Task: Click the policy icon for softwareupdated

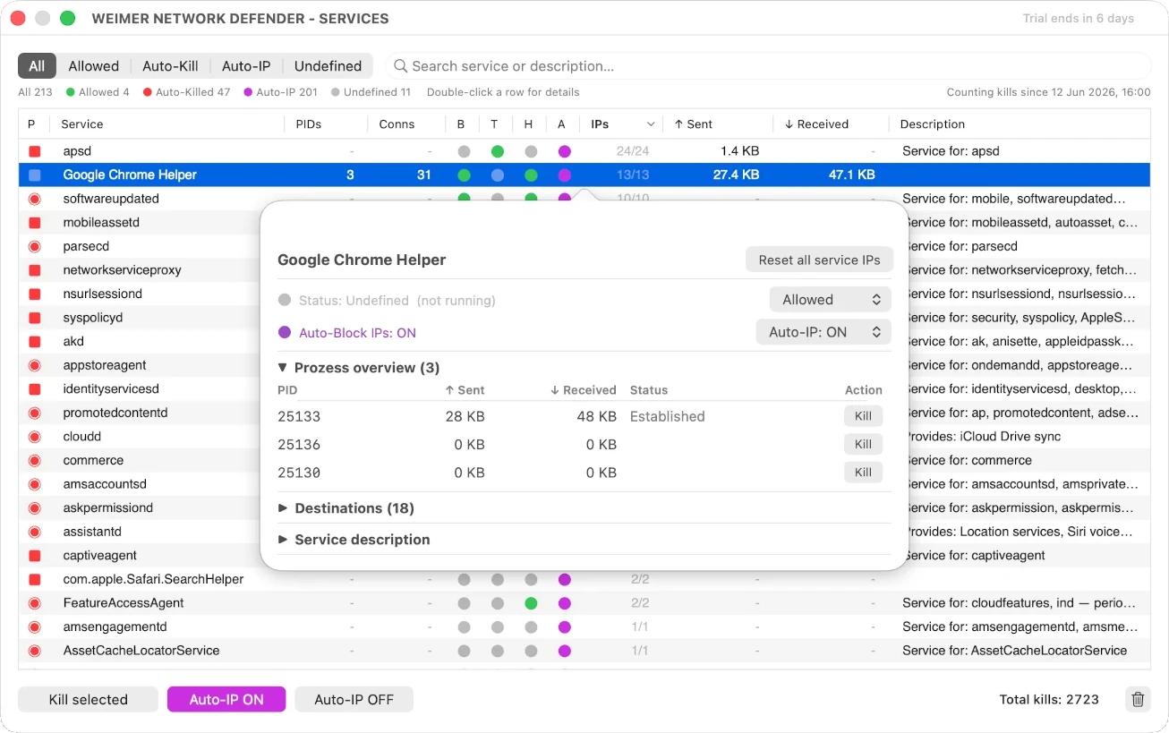Action: (x=35, y=199)
